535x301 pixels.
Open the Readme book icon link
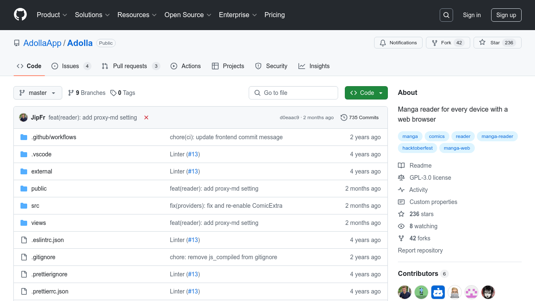point(415,166)
